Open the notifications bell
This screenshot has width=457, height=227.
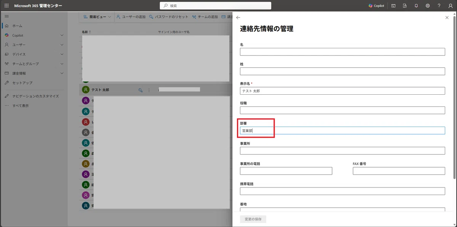coord(416,6)
